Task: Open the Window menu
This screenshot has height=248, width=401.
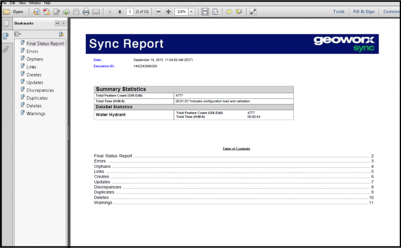Action: point(35,3)
